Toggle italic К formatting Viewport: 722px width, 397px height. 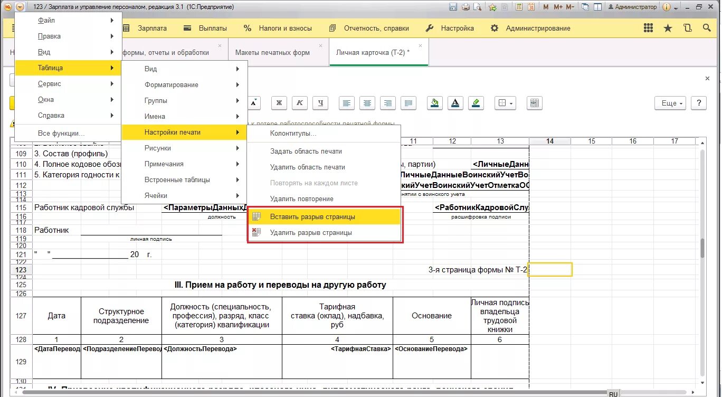pos(300,103)
